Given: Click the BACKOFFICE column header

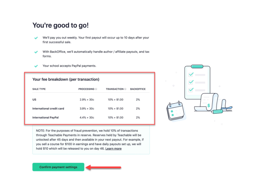Looking at the screenshot, I should pos(138,89).
